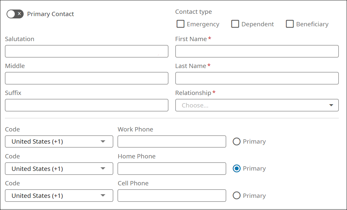Click the Home Phone number field
This screenshot has width=347, height=210.
(x=172, y=169)
